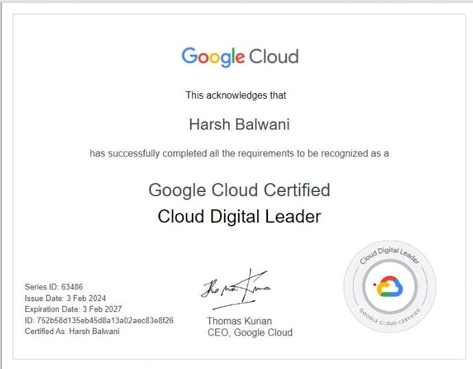Click the Cloud Digital Leader badge

point(390,286)
